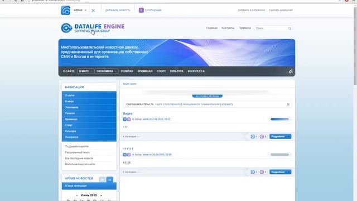Open Поддержка скрипта link
This screenshot has height=201, width=357.
click(76, 146)
